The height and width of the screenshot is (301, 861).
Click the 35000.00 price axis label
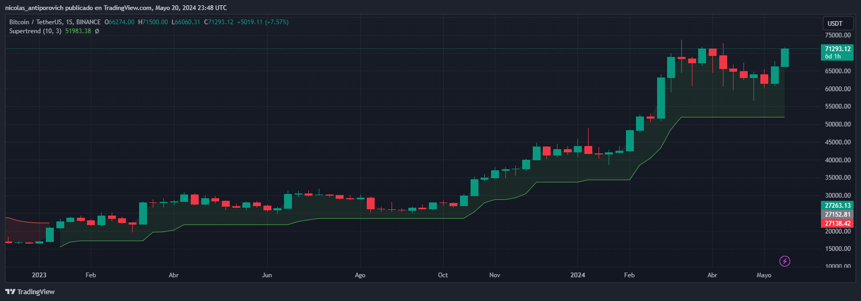point(838,178)
